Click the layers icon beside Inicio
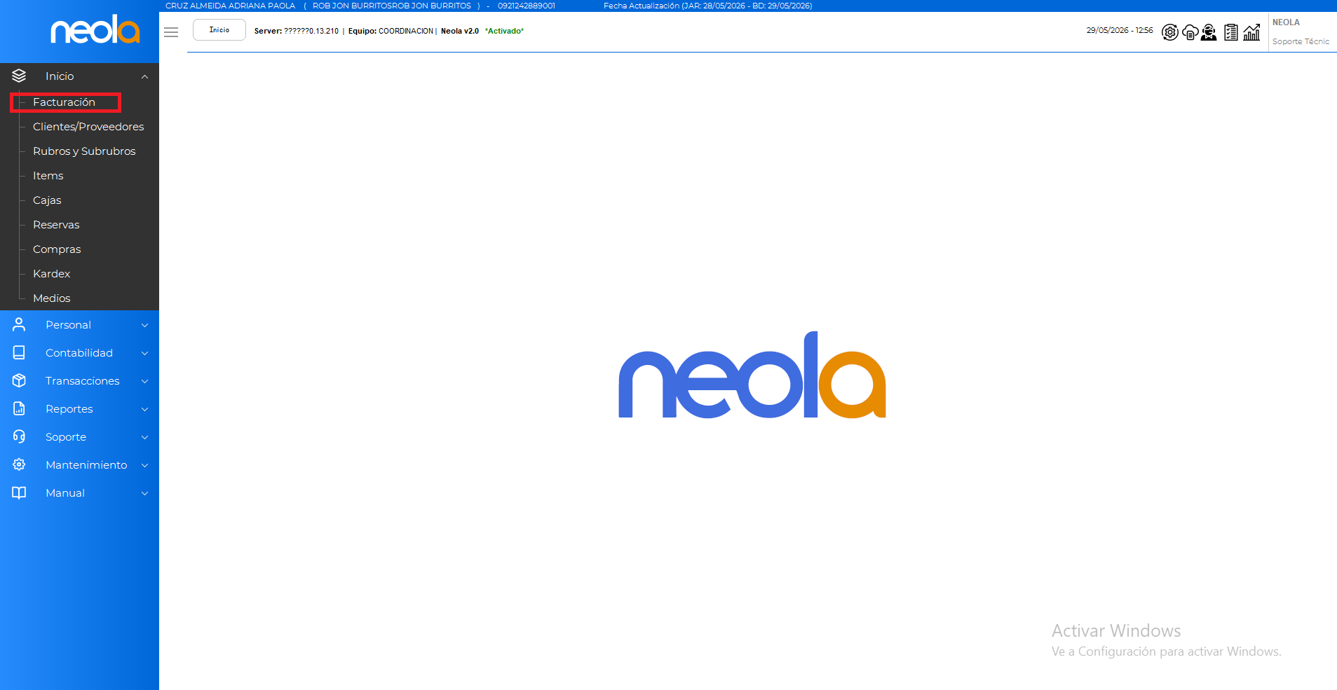Screen dimensions: 1337x690 [x=19, y=76]
